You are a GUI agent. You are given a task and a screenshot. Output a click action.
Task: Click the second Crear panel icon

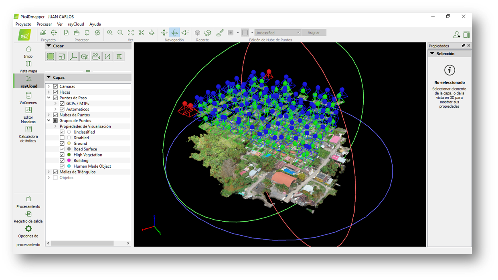point(62,56)
